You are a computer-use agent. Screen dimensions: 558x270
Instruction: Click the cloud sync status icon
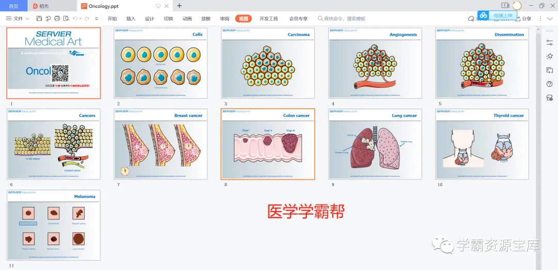pyautogui.click(x=471, y=19)
